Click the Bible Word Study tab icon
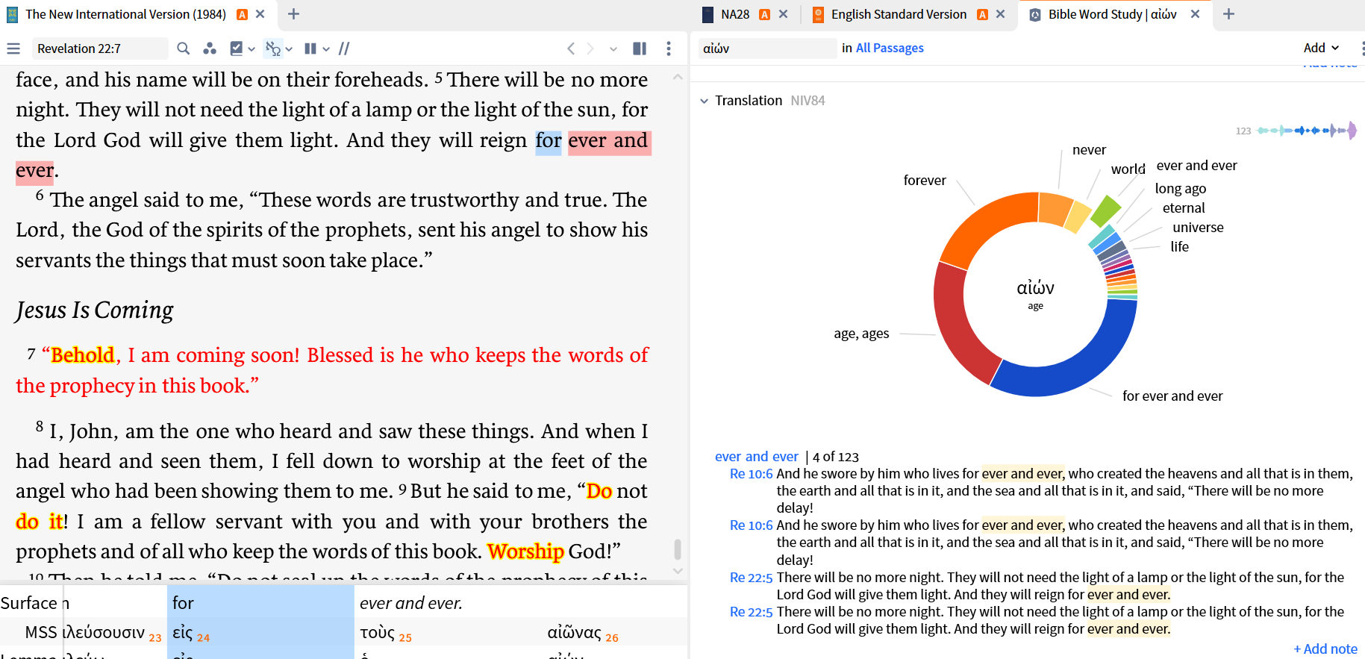The image size is (1365, 659). tap(1035, 14)
